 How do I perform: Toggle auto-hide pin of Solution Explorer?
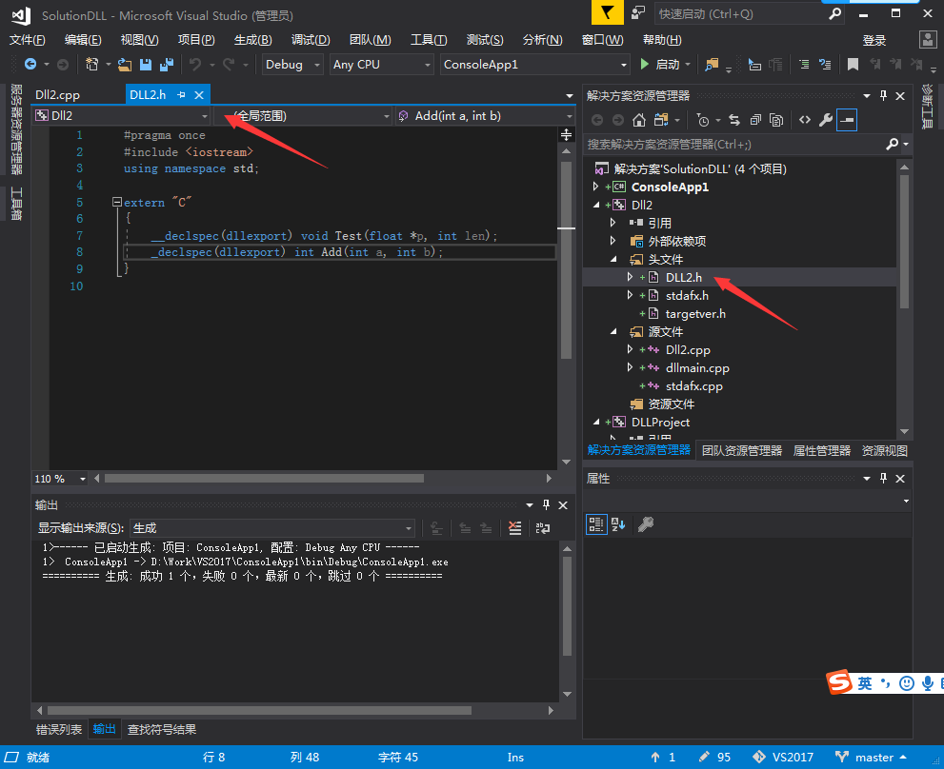click(x=883, y=95)
